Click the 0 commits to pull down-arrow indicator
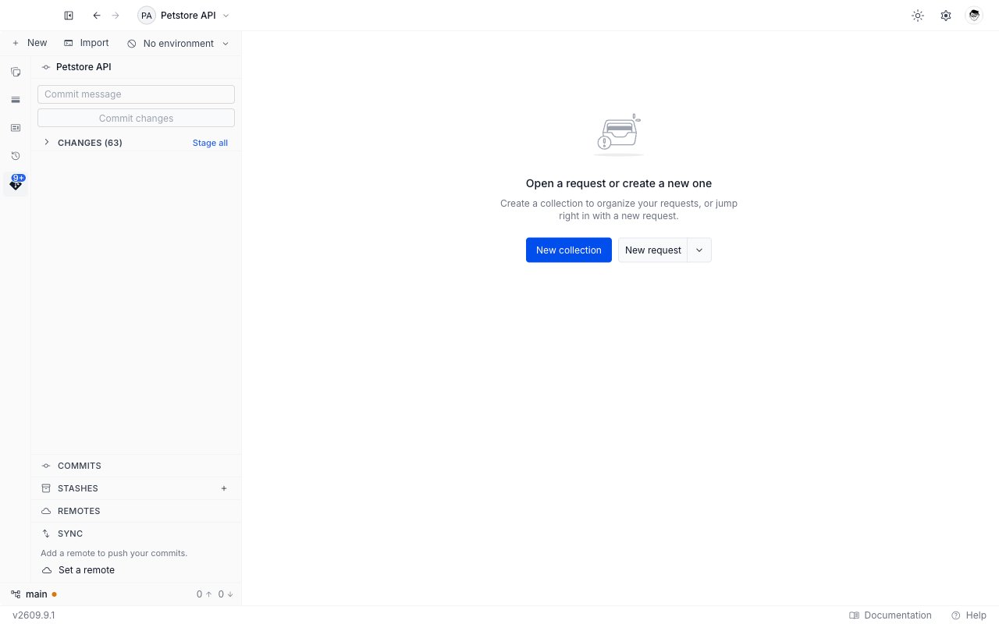The image size is (999, 624). pyautogui.click(x=226, y=594)
